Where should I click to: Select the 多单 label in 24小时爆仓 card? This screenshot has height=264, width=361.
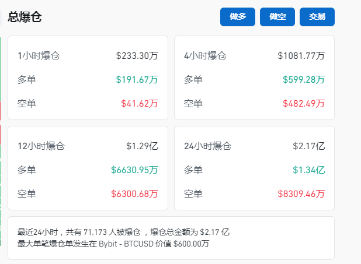(x=193, y=170)
